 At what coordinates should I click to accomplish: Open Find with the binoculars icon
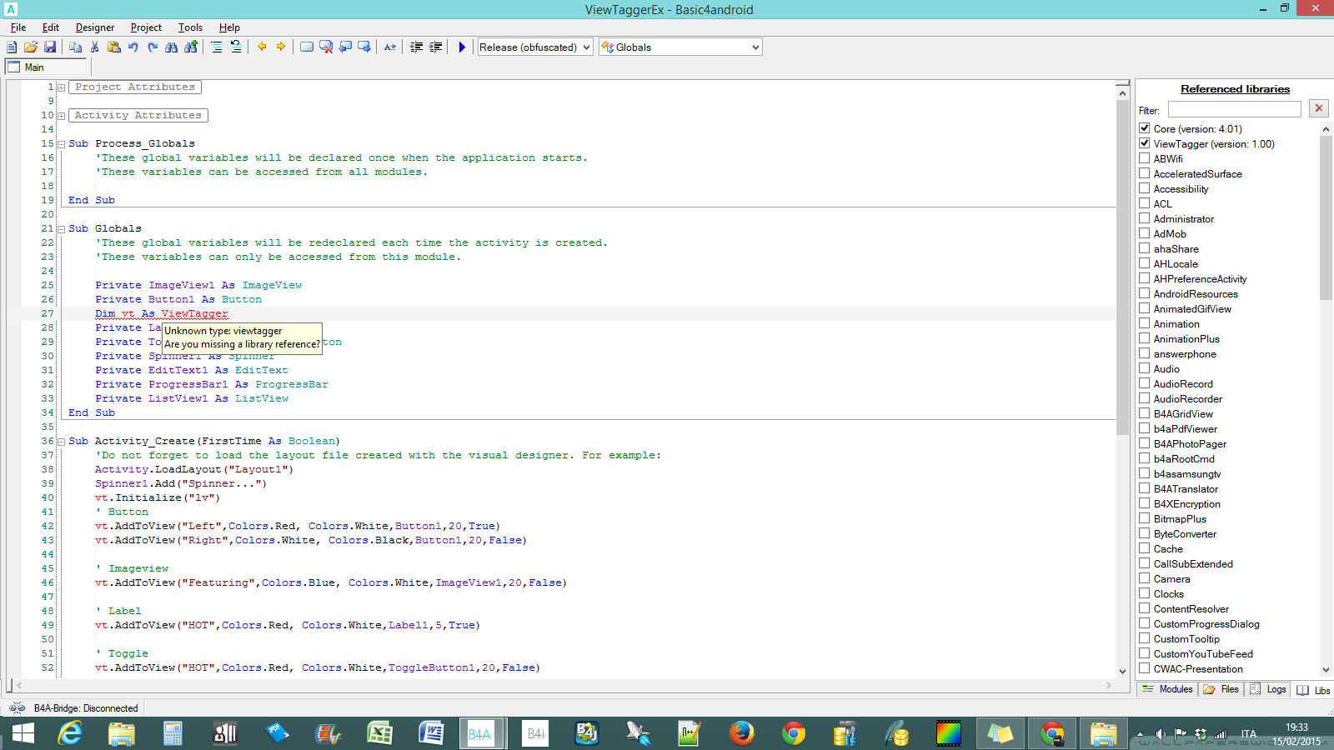172,47
